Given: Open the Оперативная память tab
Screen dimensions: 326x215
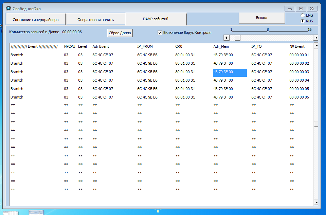Looking at the screenshot, I should point(95,20).
